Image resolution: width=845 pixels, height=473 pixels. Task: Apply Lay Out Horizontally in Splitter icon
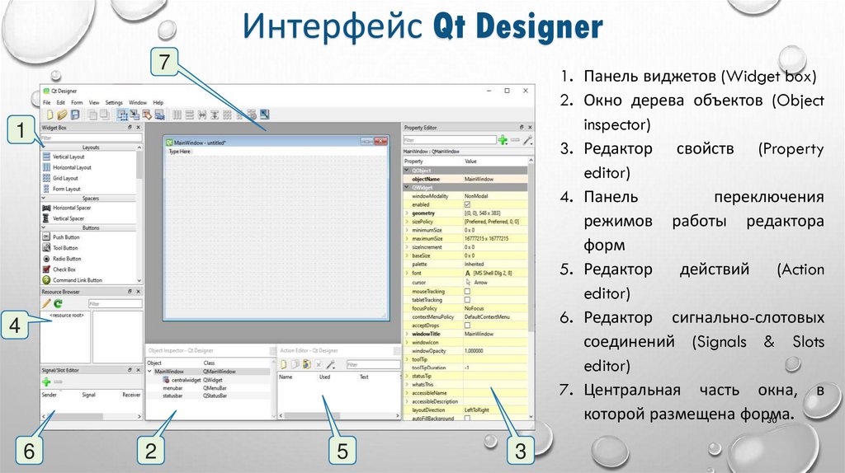click(201, 115)
